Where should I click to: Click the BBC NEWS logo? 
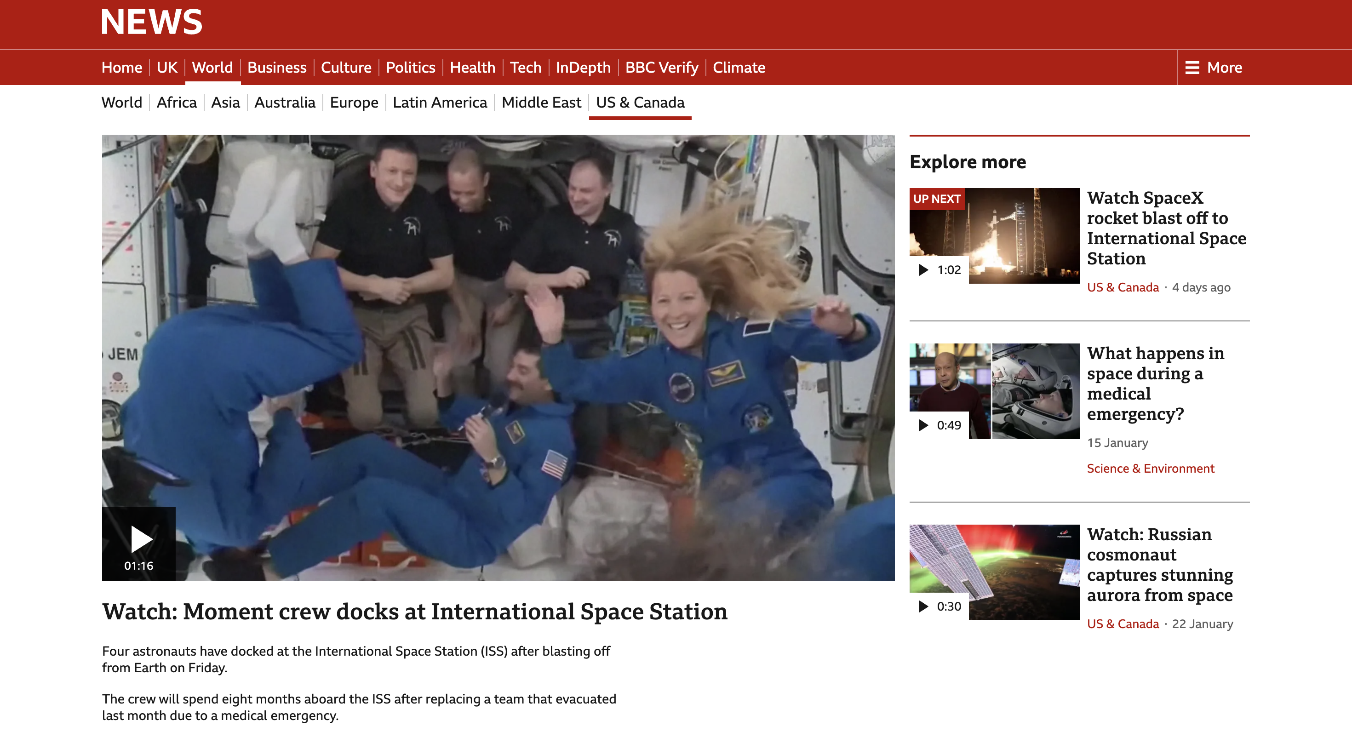151,22
